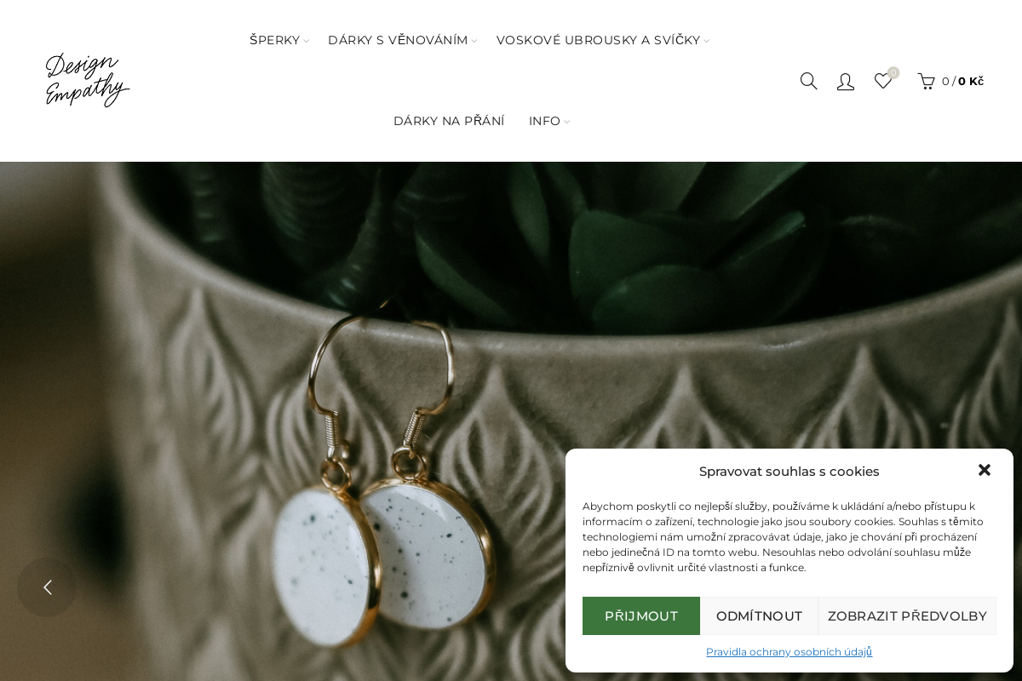Accept cookies with Přijmout button
The image size is (1022, 681).
click(x=641, y=615)
